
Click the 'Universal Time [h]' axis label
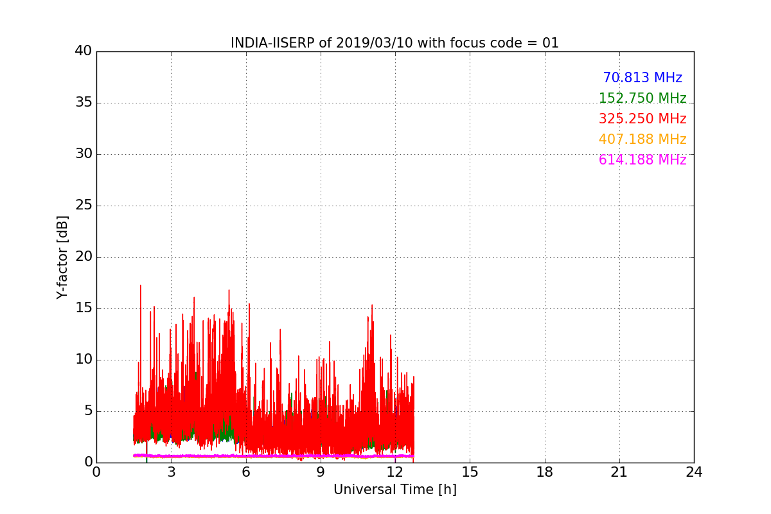point(395,490)
